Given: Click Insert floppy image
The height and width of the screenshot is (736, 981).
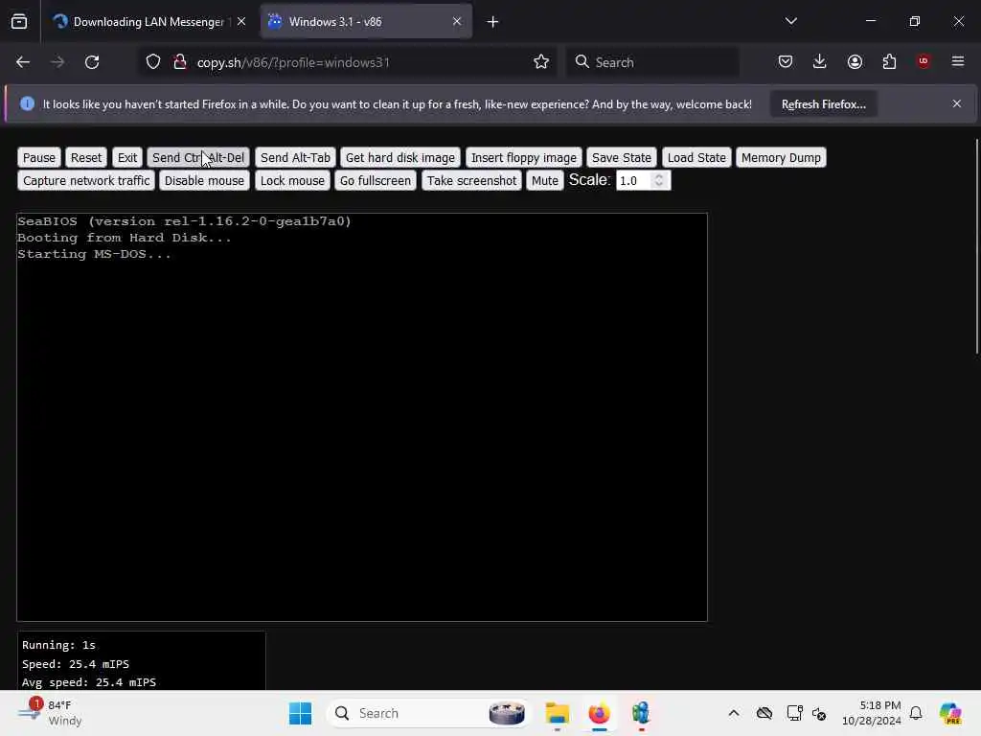Looking at the screenshot, I should coord(524,158).
